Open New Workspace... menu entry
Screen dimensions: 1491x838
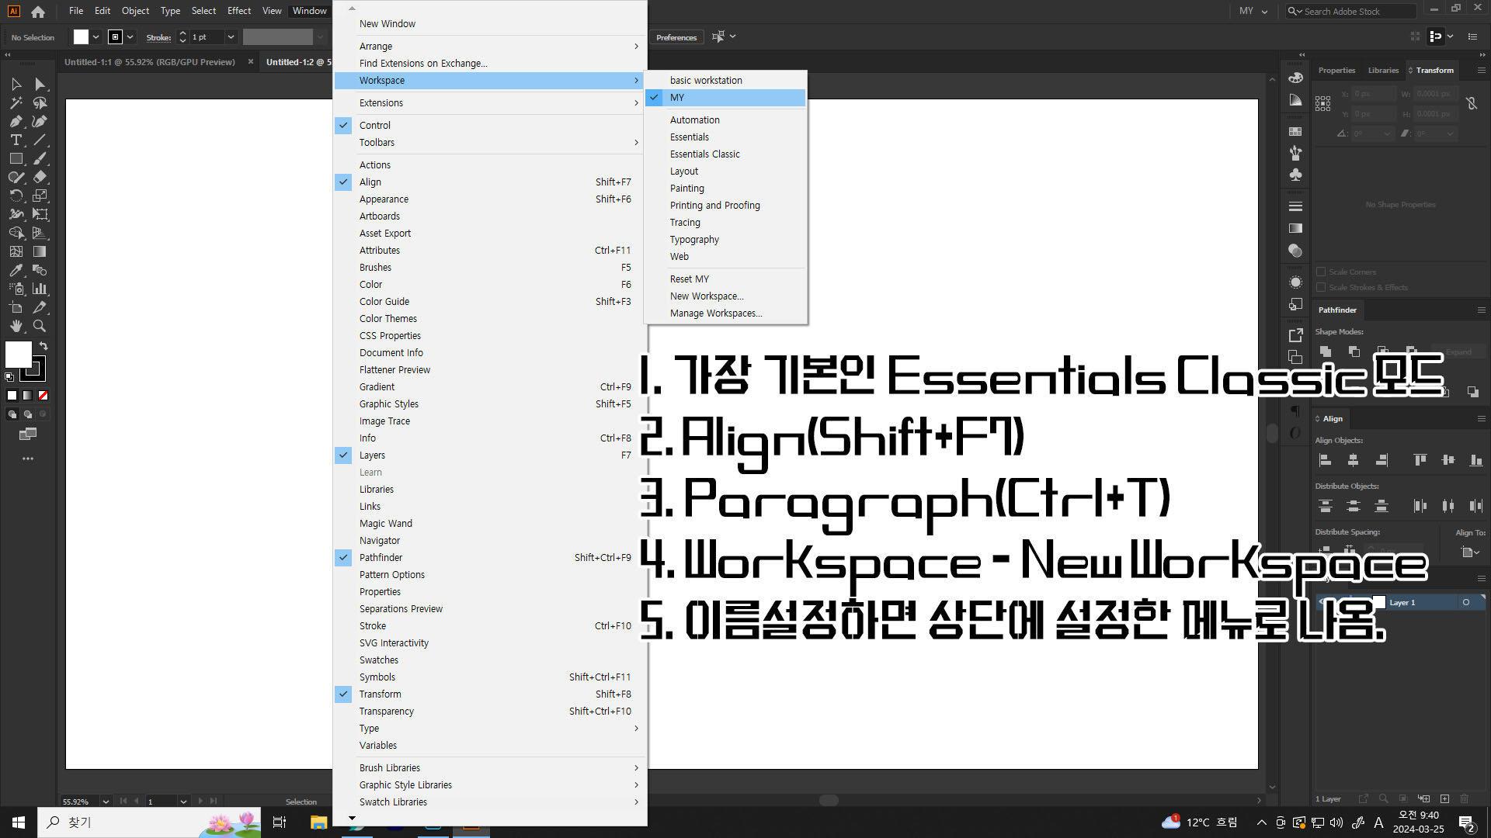[706, 296]
